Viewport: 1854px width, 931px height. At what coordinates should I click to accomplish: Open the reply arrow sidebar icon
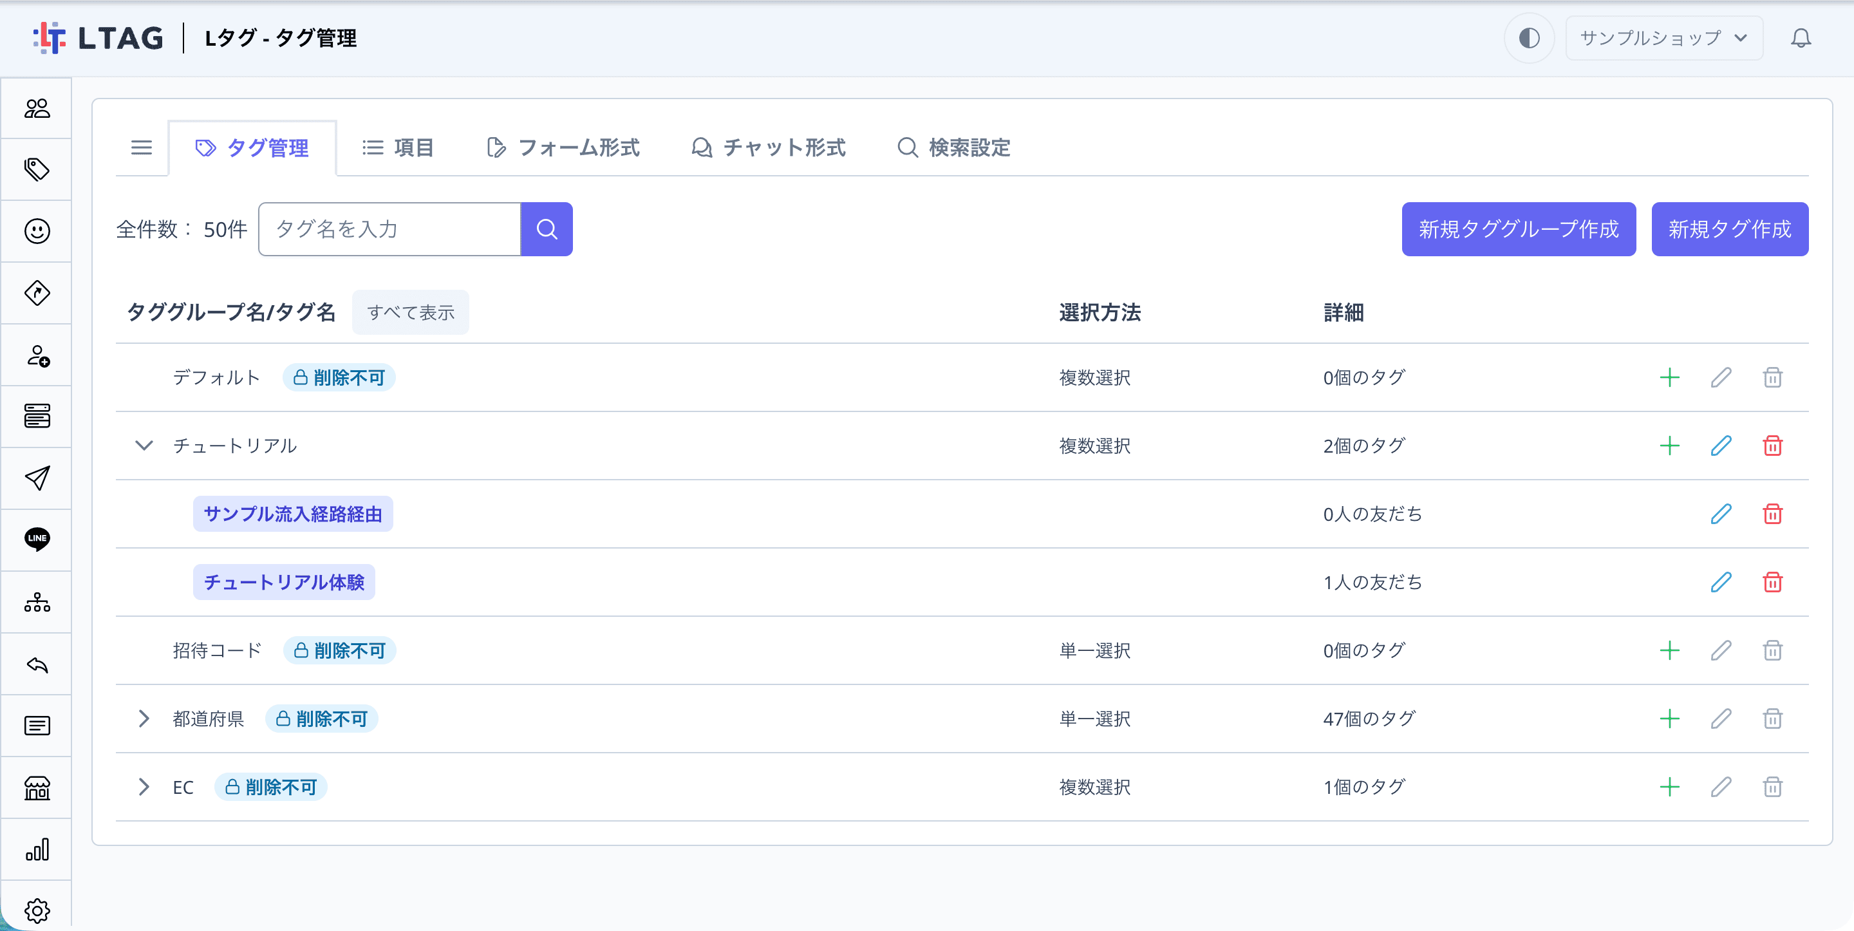point(37,664)
